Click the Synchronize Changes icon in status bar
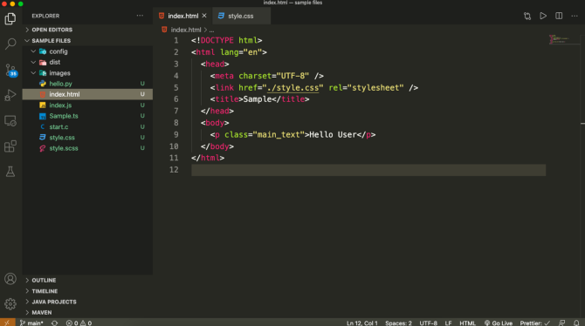Screen dimensions: 585x326 [54, 323]
